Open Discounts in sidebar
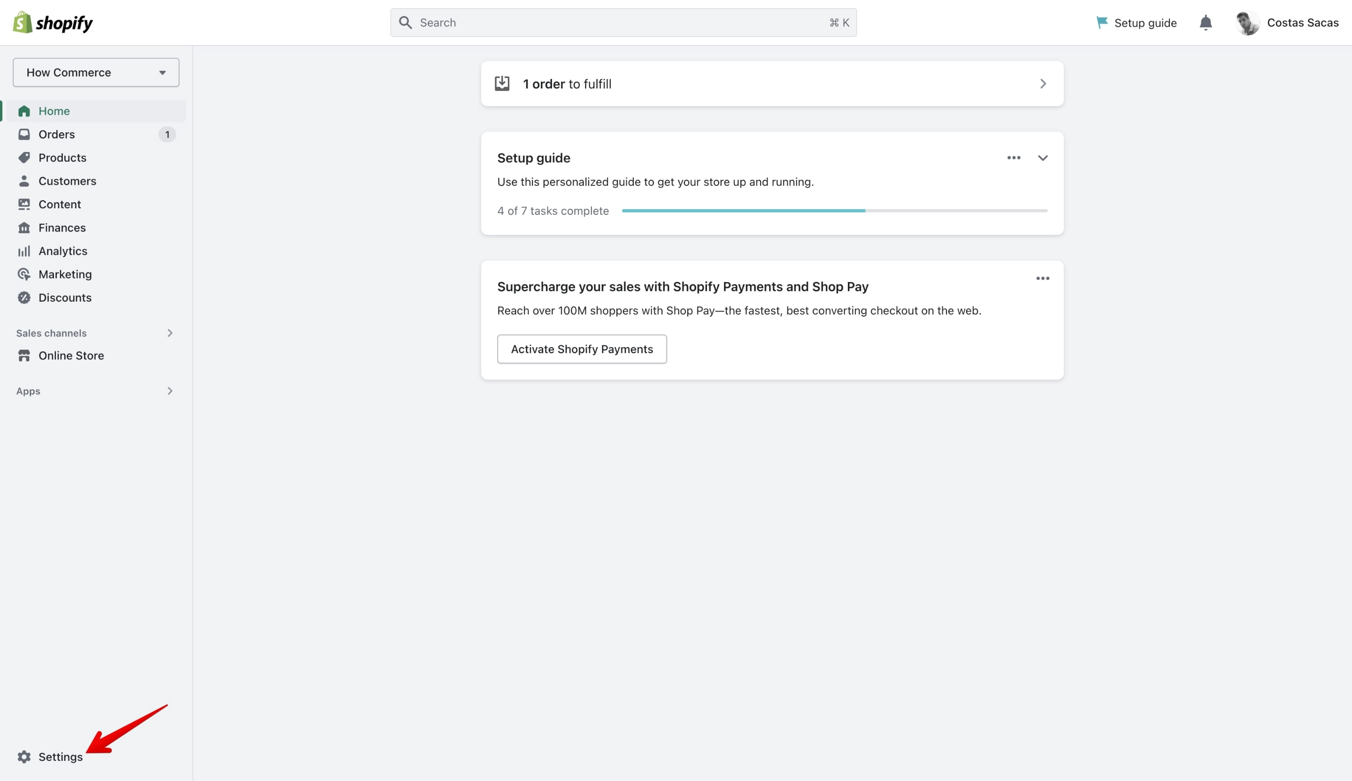 pyautogui.click(x=65, y=297)
